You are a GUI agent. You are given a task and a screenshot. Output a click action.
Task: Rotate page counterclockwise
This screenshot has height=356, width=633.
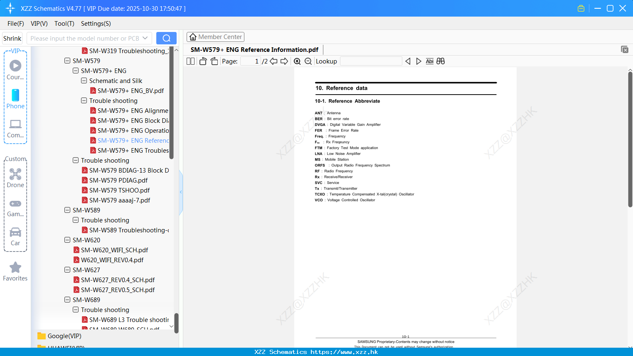[x=203, y=61]
